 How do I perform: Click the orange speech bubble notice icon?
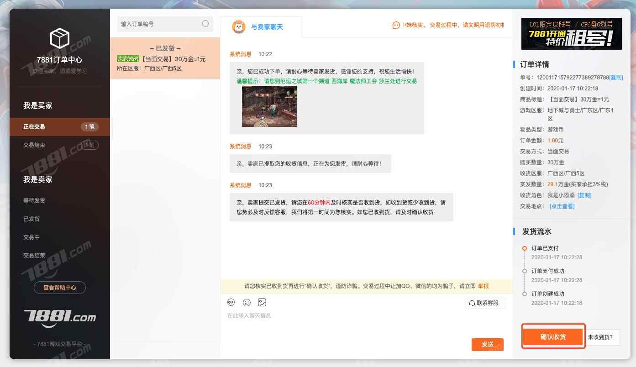396,25
